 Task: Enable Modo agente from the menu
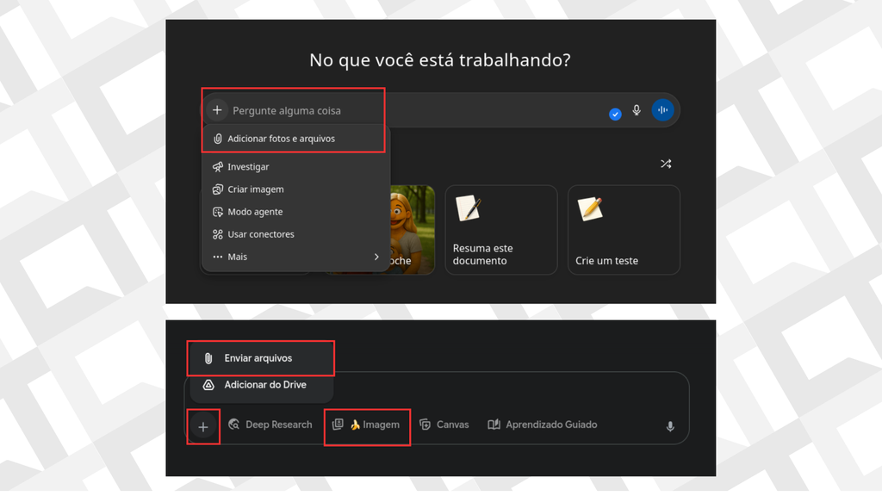tap(255, 212)
